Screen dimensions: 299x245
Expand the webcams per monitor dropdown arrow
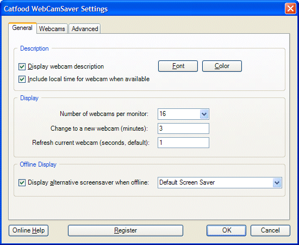204,114
